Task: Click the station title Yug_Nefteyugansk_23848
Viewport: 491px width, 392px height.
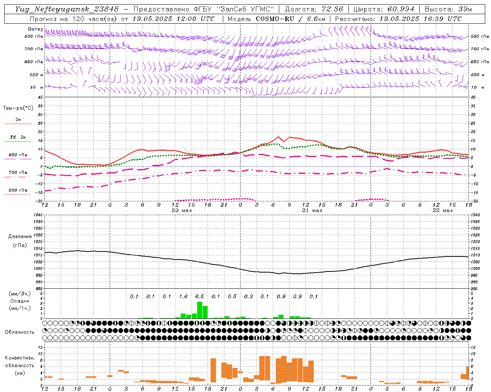Action: tap(67, 9)
